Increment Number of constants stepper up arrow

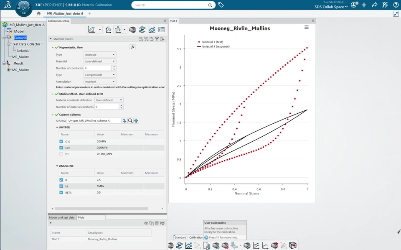pyautogui.click(x=114, y=66)
